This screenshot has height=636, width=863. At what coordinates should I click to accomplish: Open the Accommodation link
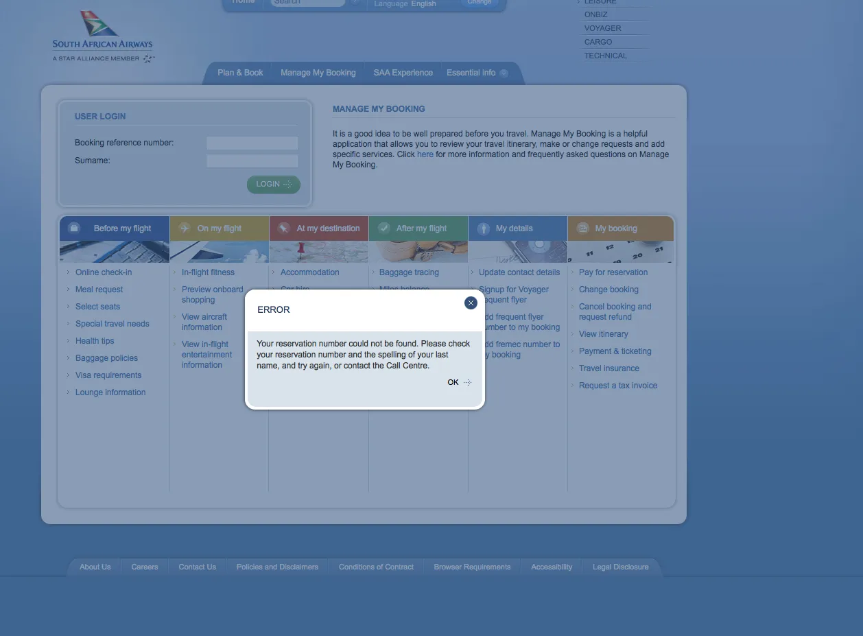pyautogui.click(x=310, y=272)
